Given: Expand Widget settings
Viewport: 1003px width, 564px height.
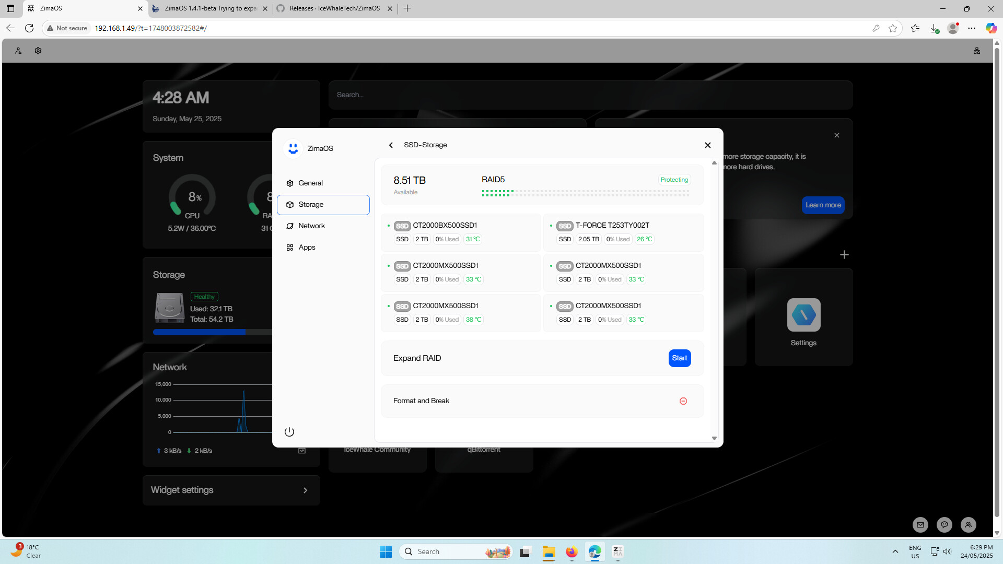Looking at the screenshot, I should pos(231,490).
